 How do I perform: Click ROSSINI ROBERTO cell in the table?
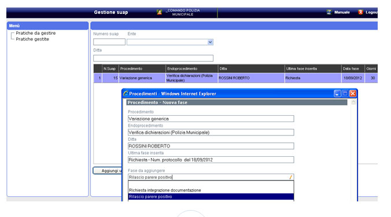(x=251, y=78)
